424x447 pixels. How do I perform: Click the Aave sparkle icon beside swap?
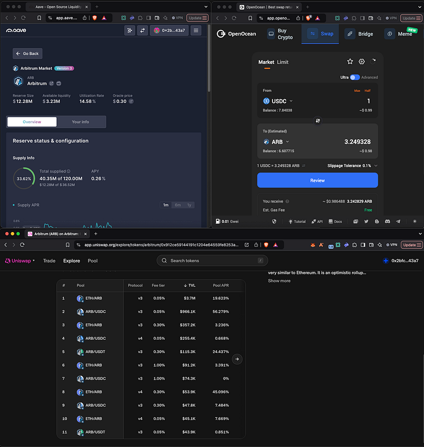(129, 30)
